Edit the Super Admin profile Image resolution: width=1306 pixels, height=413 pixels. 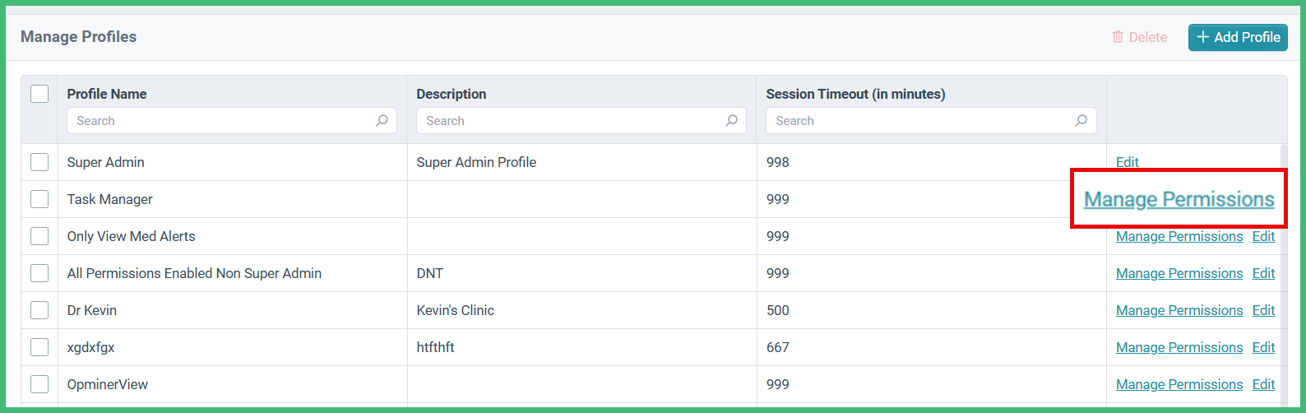[1127, 162]
